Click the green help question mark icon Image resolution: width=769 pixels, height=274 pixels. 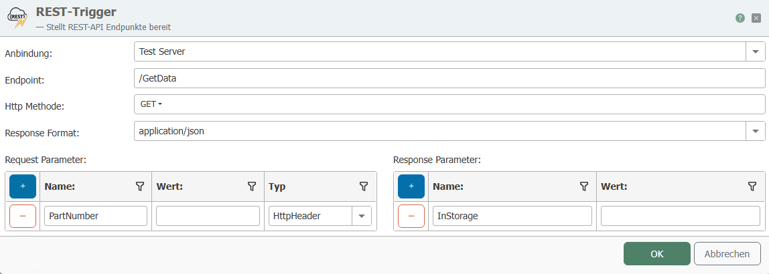pyautogui.click(x=740, y=18)
